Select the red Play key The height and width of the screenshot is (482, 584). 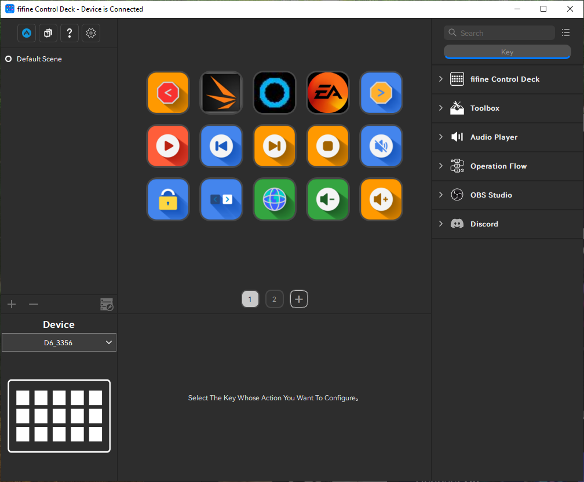coord(168,146)
